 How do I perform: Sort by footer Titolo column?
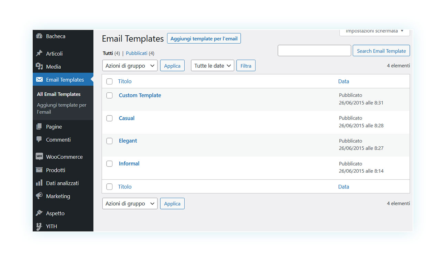pos(125,187)
